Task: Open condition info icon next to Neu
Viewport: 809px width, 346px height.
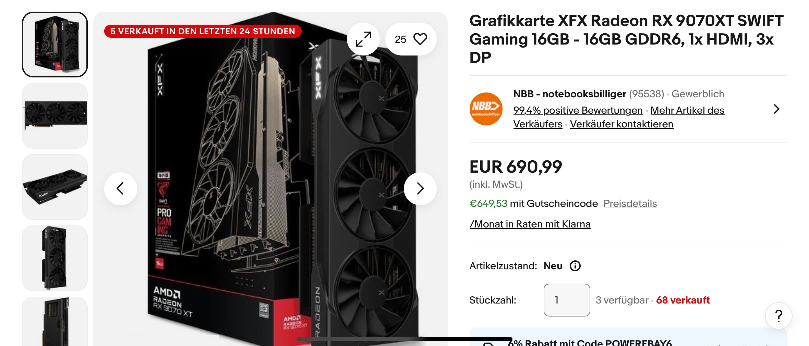Action: click(575, 266)
